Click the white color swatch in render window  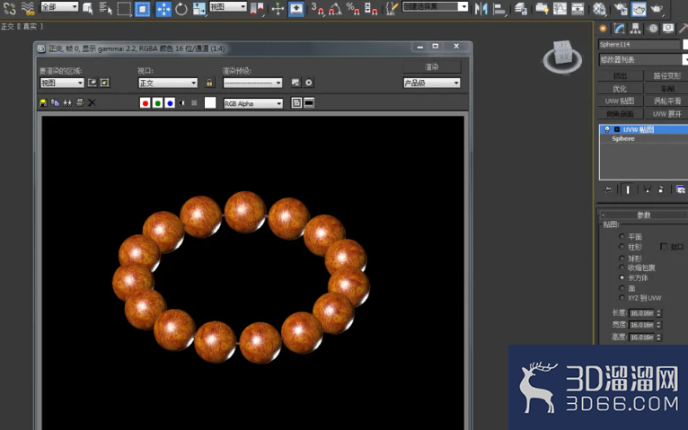tap(210, 102)
